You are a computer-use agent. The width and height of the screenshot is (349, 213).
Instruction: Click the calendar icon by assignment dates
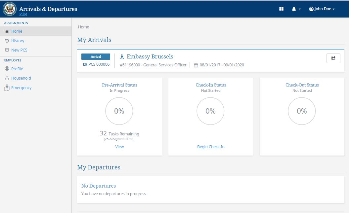[x=196, y=65]
